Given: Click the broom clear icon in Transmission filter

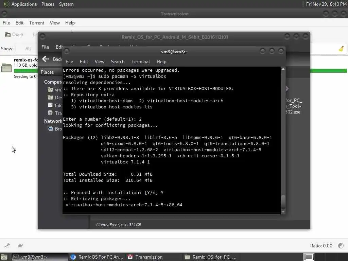Looking at the screenshot, I should [341, 49].
